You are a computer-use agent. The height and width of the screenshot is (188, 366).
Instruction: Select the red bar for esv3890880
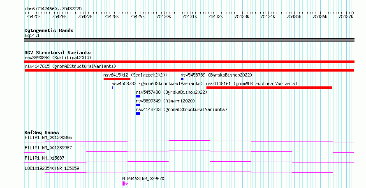click(189, 62)
